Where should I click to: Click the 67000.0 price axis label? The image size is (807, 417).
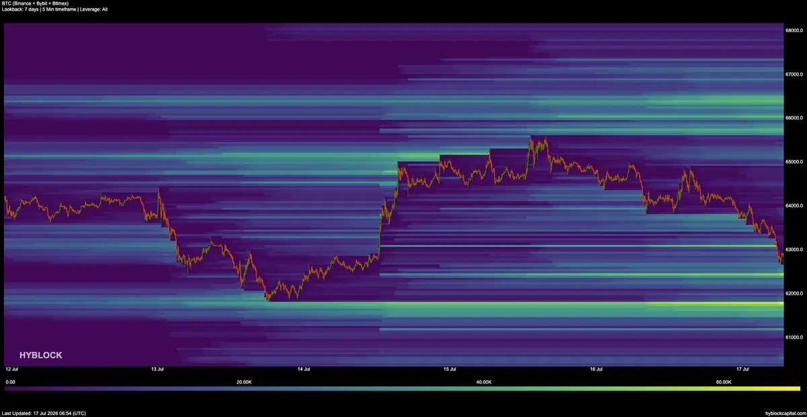pos(794,74)
